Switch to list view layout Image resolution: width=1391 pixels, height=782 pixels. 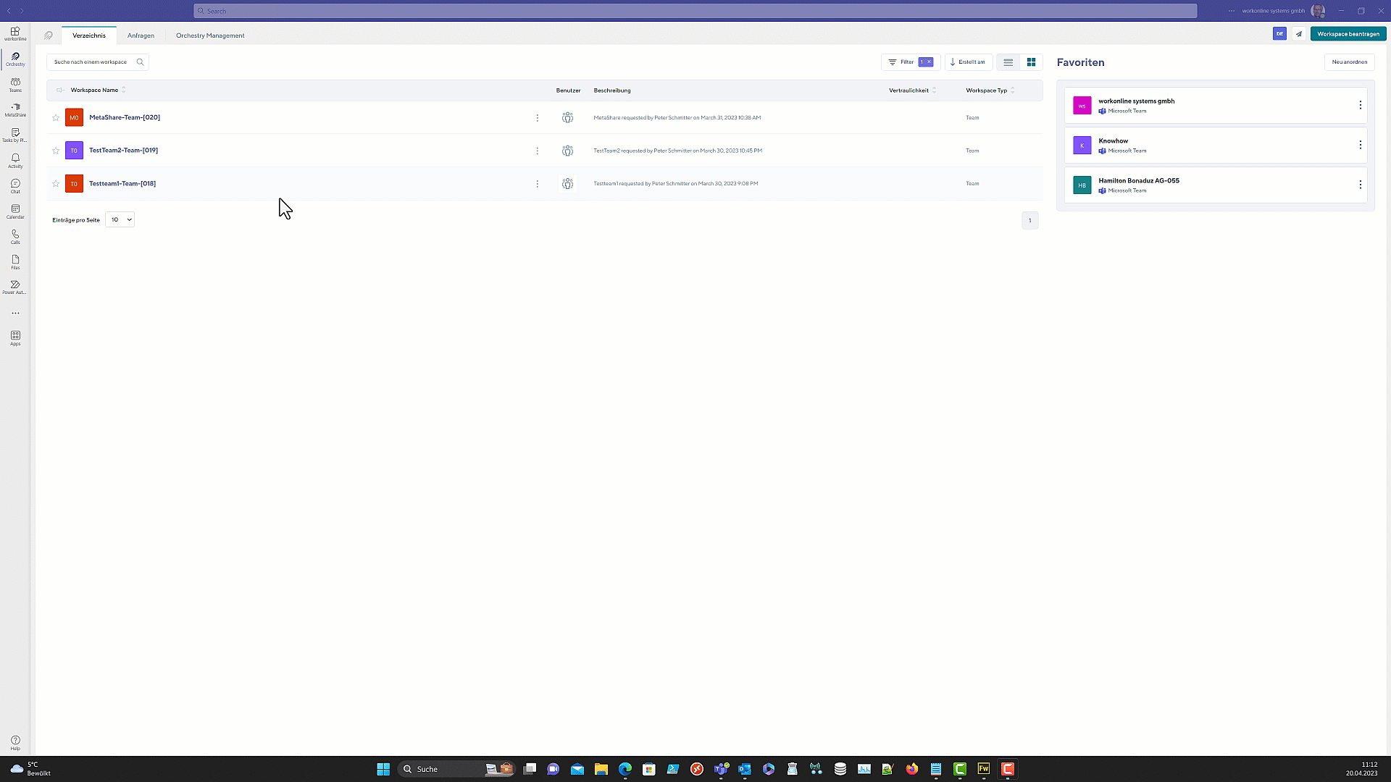click(1008, 62)
